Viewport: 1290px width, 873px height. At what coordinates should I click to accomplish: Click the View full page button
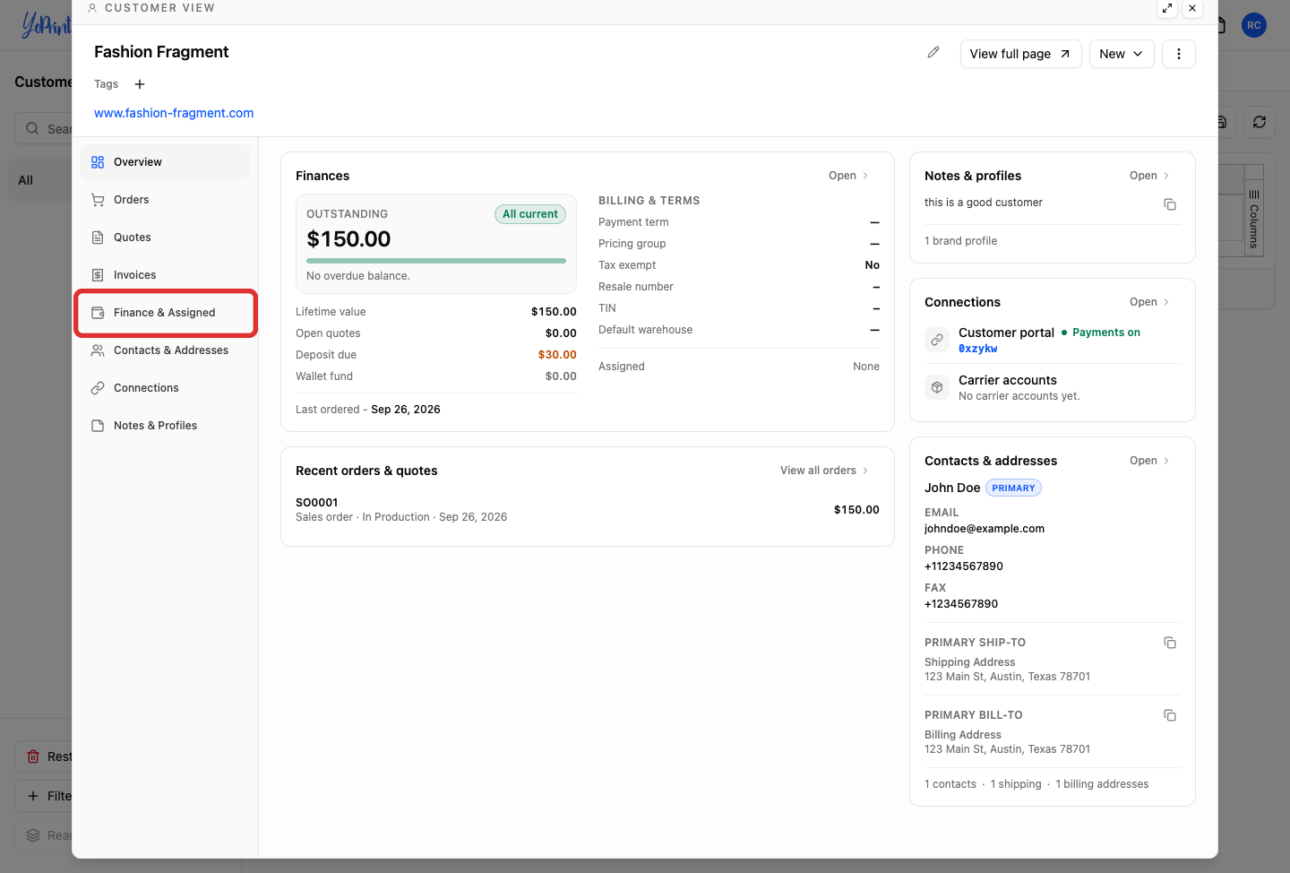click(x=1020, y=54)
